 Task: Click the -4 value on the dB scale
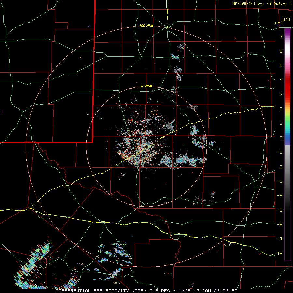[280, 196]
